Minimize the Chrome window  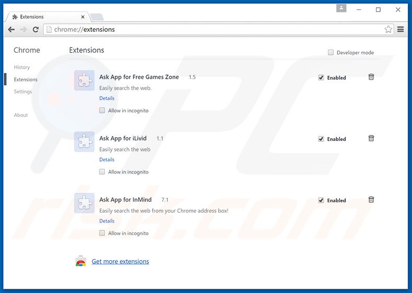coord(359,10)
